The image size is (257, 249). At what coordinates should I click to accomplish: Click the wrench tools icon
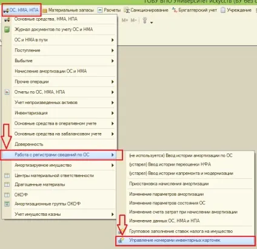click(145, 21)
